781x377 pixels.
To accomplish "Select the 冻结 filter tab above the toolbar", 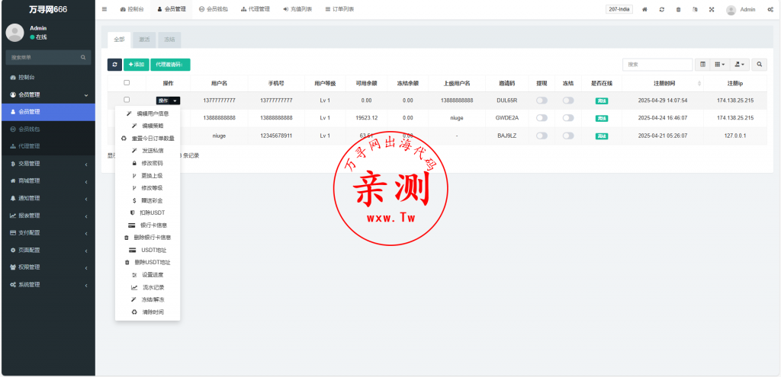I will [x=169, y=40].
